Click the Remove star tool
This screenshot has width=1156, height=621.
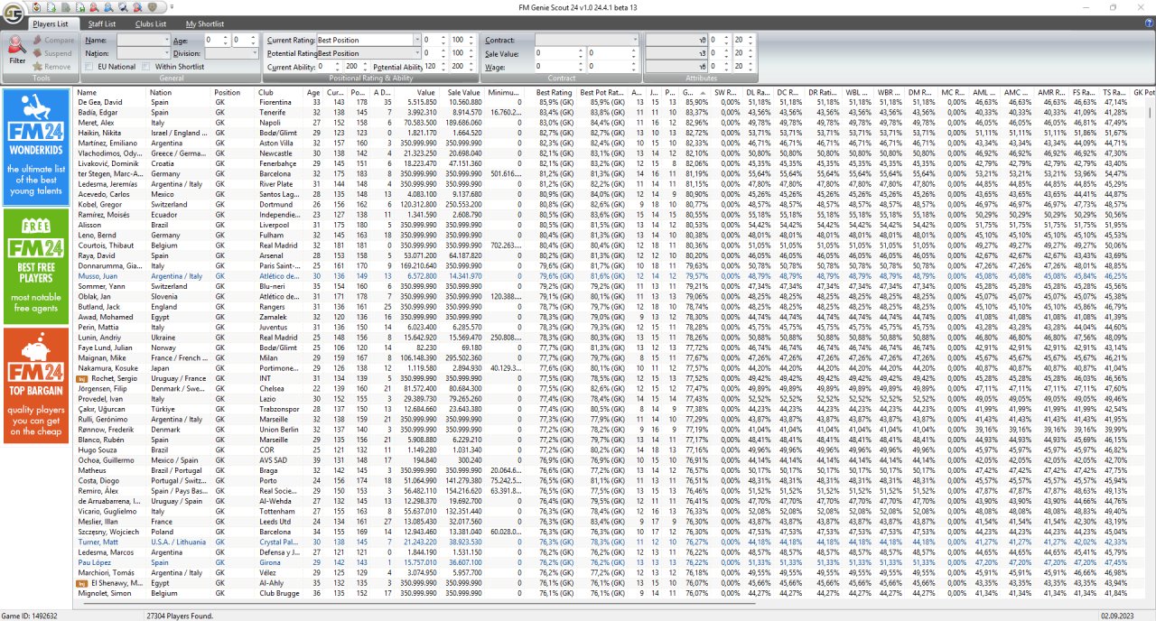(51, 67)
